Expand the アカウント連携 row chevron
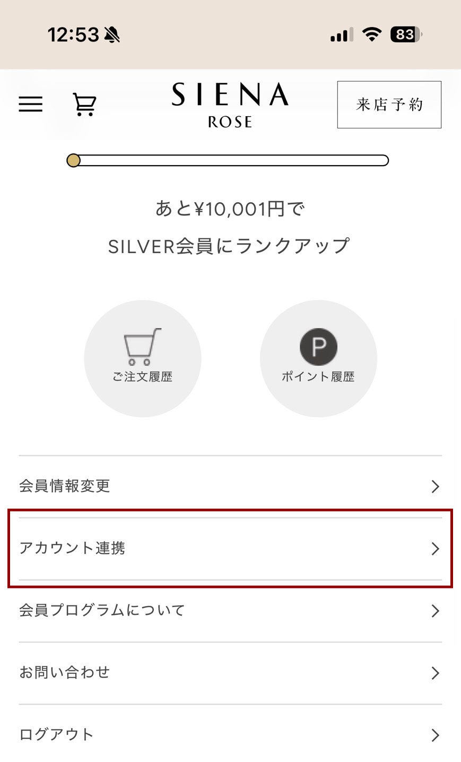The width and height of the screenshot is (461, 762). click(435, 549)
